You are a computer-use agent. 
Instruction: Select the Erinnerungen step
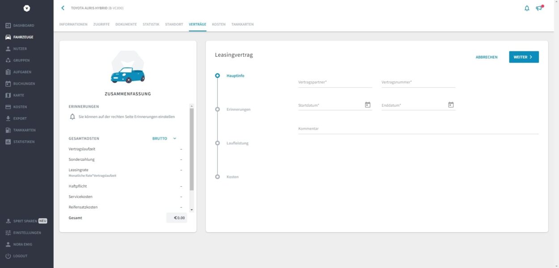(x=238, y=109)
